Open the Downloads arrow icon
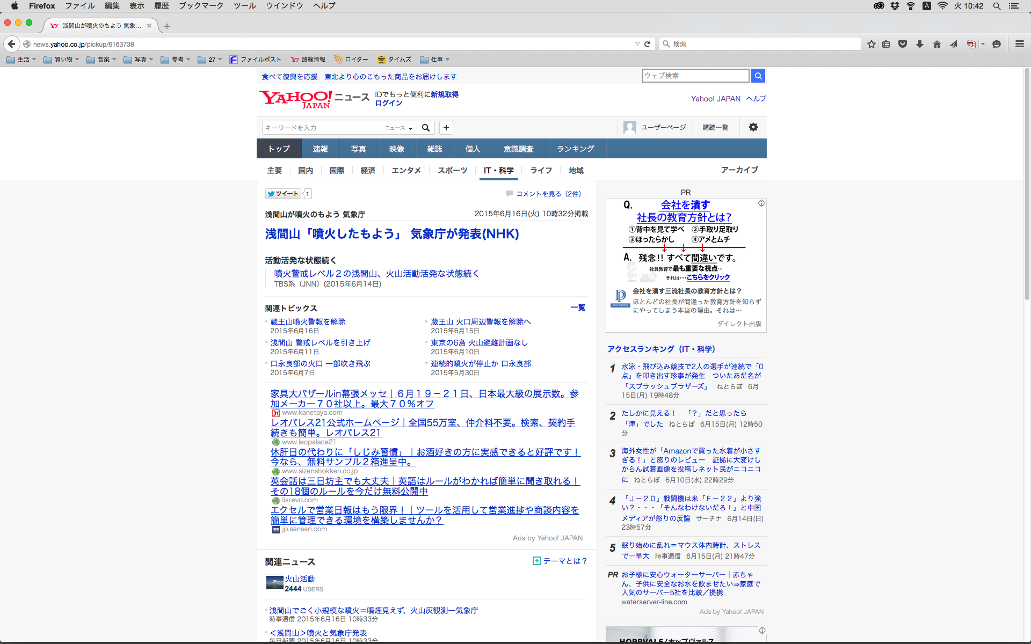The image size is (1031, 644). pyautogui.click(x=920, y=44)
